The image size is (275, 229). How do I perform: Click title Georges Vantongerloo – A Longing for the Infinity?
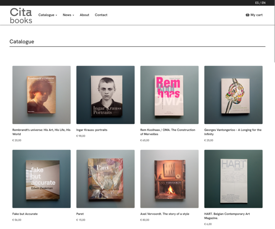click(233, 132)
